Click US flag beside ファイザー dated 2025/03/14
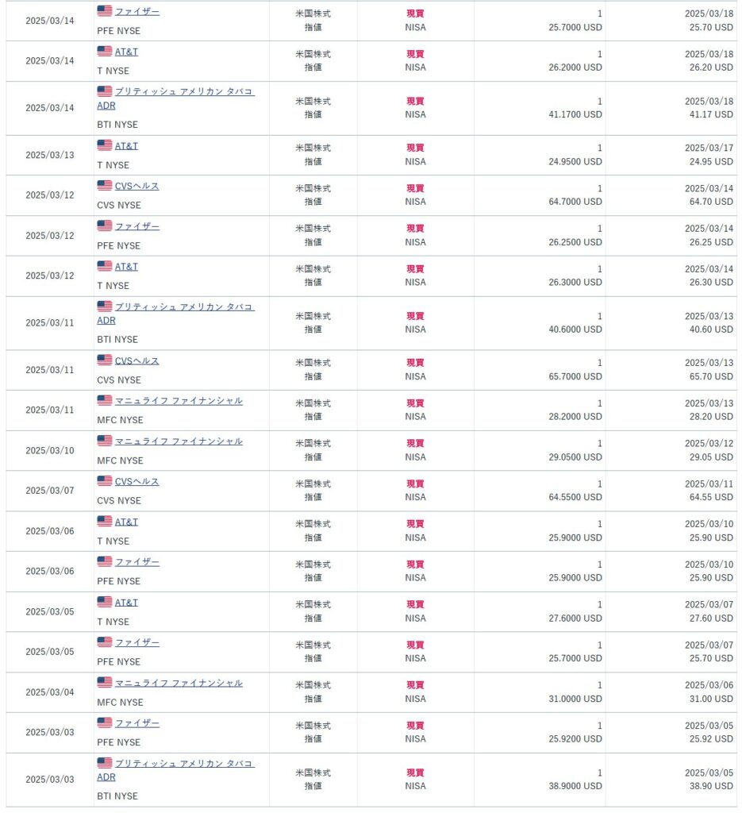This screenshot has height=813, width=742. (x=104, y=11)
